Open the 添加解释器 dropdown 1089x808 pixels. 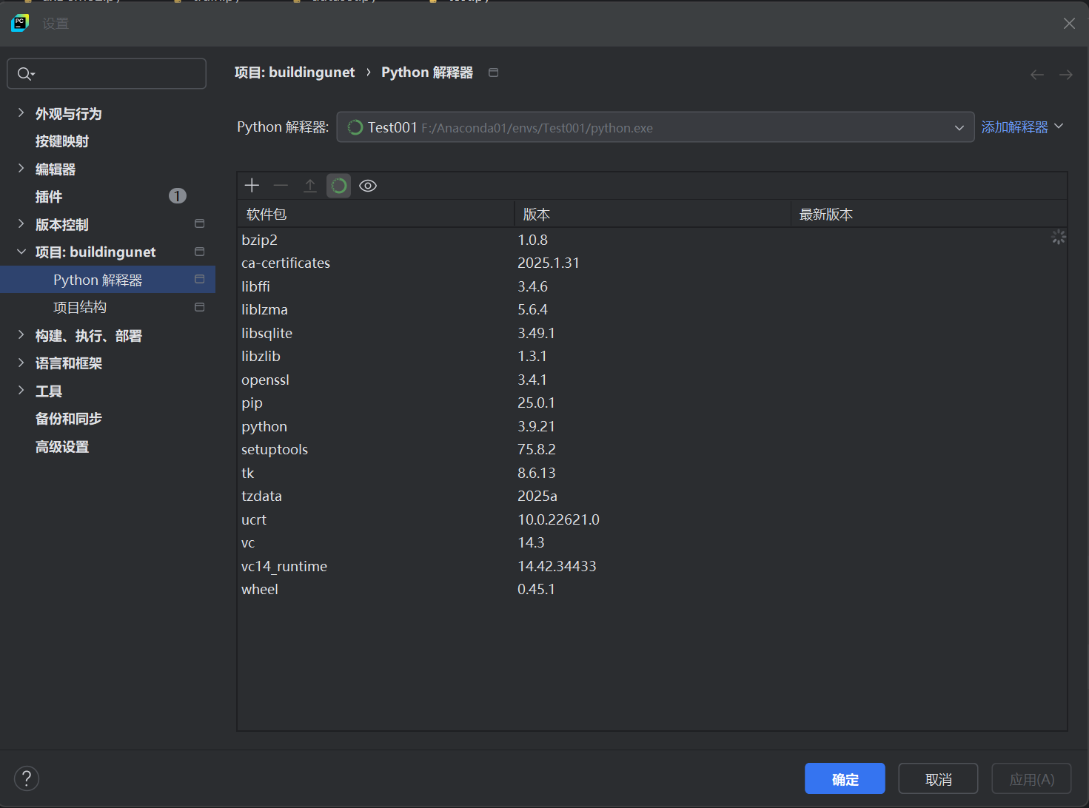[1022, 127]
